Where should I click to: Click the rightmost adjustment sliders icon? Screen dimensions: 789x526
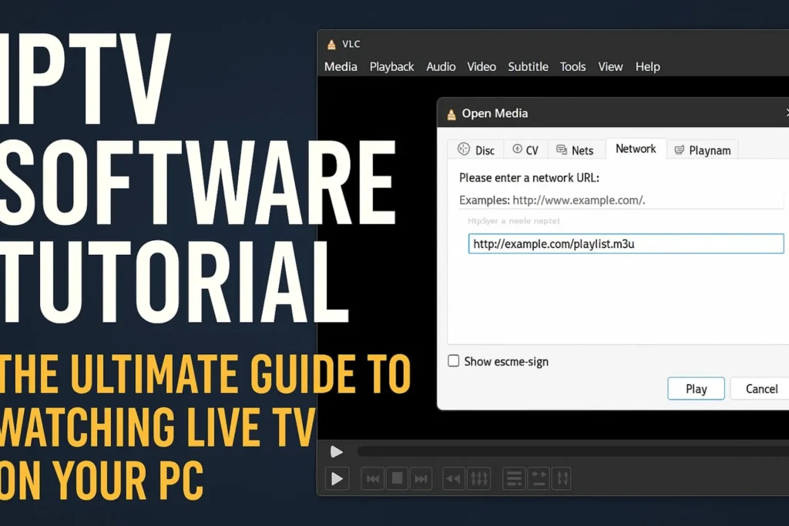click(562, 479)
